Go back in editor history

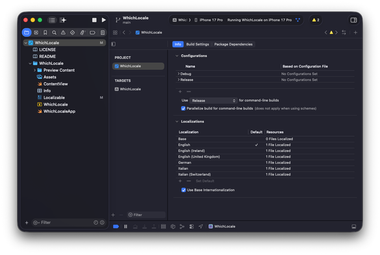(124, 32)
